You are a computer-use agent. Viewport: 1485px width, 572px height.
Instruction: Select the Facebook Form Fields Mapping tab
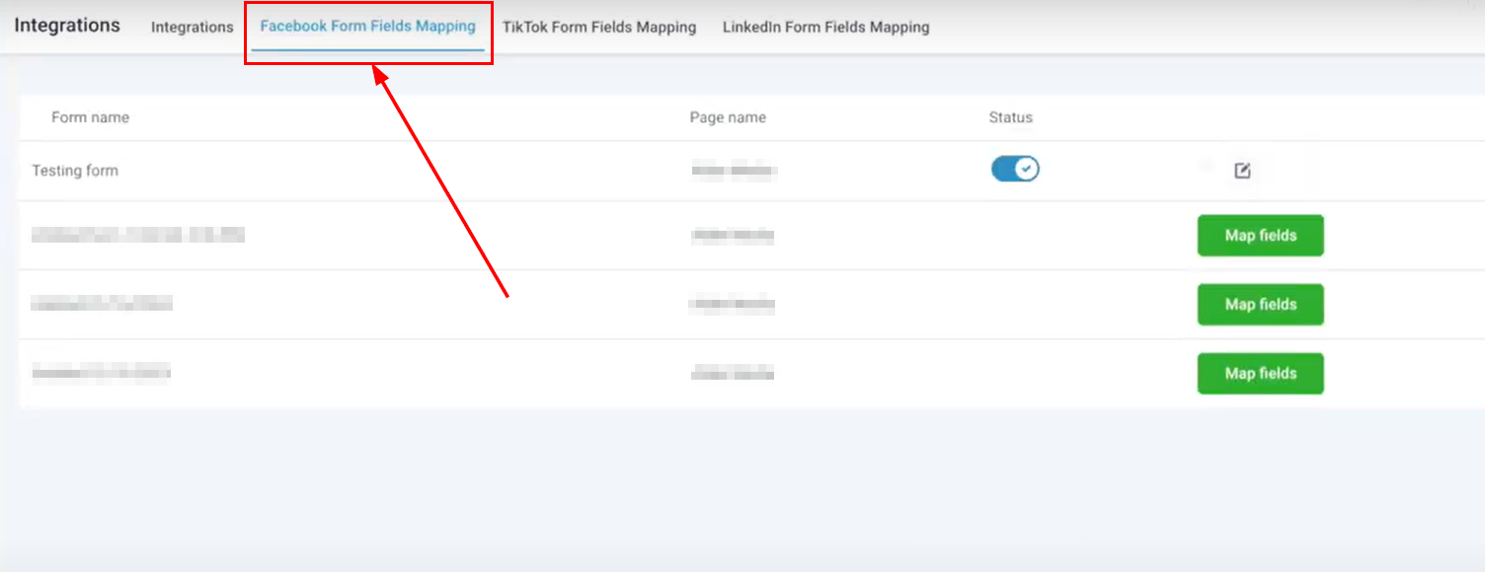pyautogui.click(x=367, y=27)
